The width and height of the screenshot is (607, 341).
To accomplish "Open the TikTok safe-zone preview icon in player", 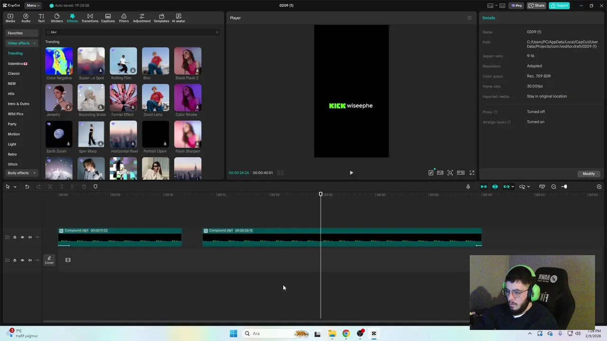I will pyautogui.click(x=431, y=173).
